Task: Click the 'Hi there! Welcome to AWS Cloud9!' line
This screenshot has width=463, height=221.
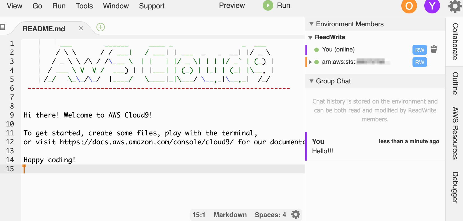Action: [88, 115]
